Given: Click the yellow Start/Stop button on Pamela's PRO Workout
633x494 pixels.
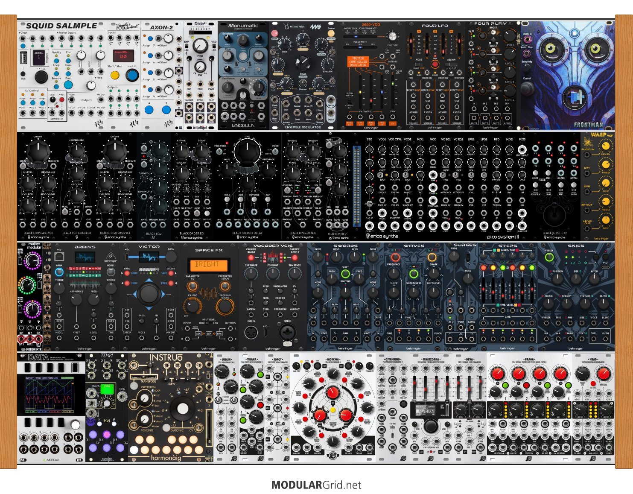Looking at the screenshot, I should pyautogui.click(x=114, y=75).
